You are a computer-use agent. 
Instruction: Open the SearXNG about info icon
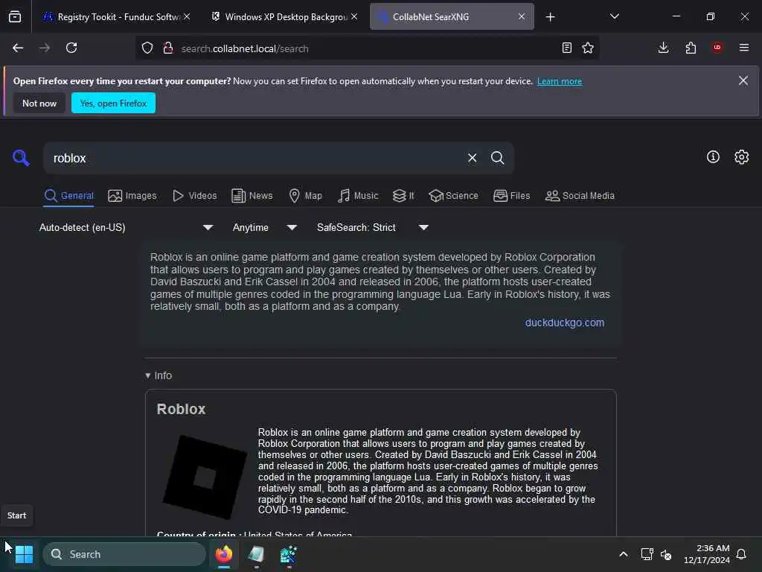[x=713, y=156]
